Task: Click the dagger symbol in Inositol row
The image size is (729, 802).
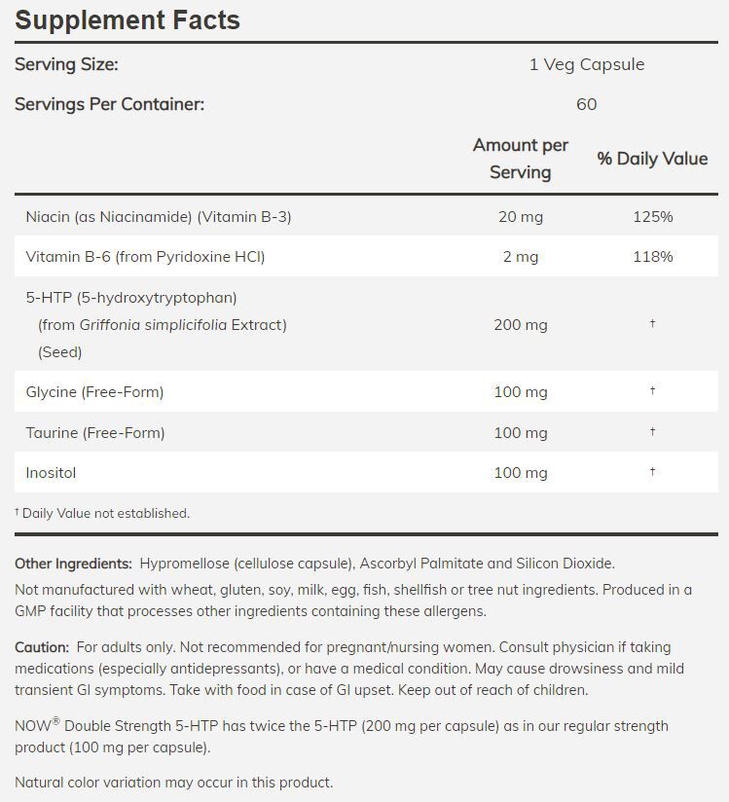Action: pyautogui.click(x=652, y=471)
